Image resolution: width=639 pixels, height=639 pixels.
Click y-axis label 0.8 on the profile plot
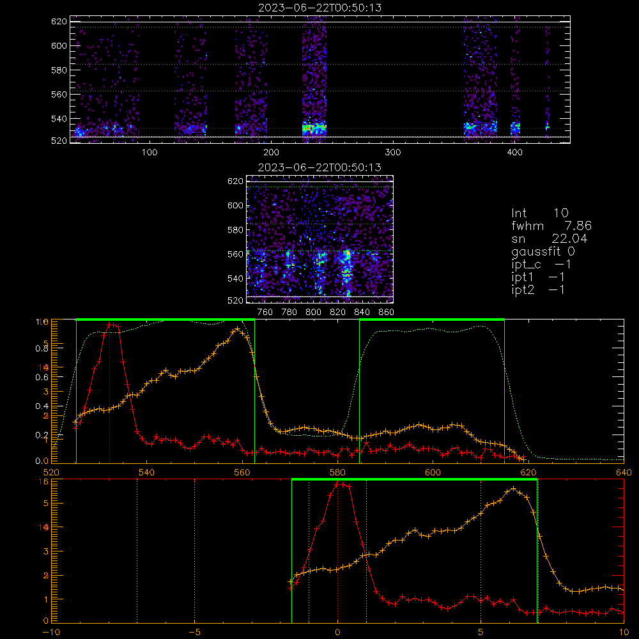[42, 348]
